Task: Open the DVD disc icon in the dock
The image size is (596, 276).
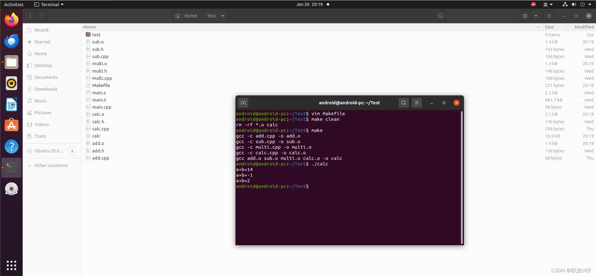Action: (11, 189)
